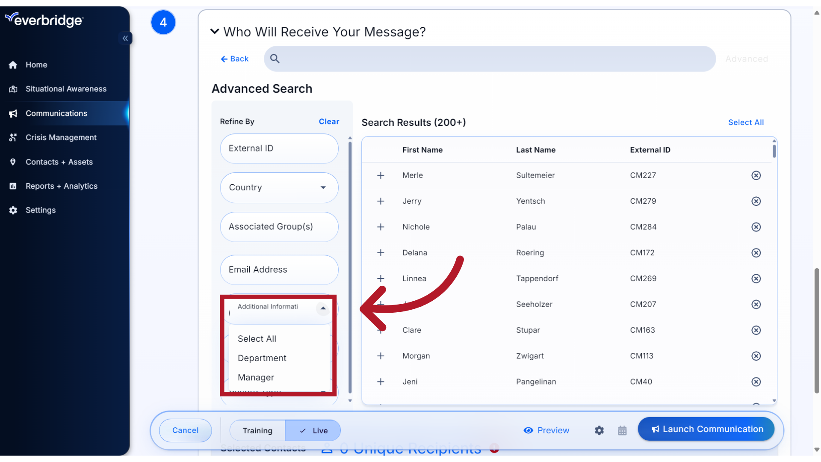Click the Select All link

746,122
